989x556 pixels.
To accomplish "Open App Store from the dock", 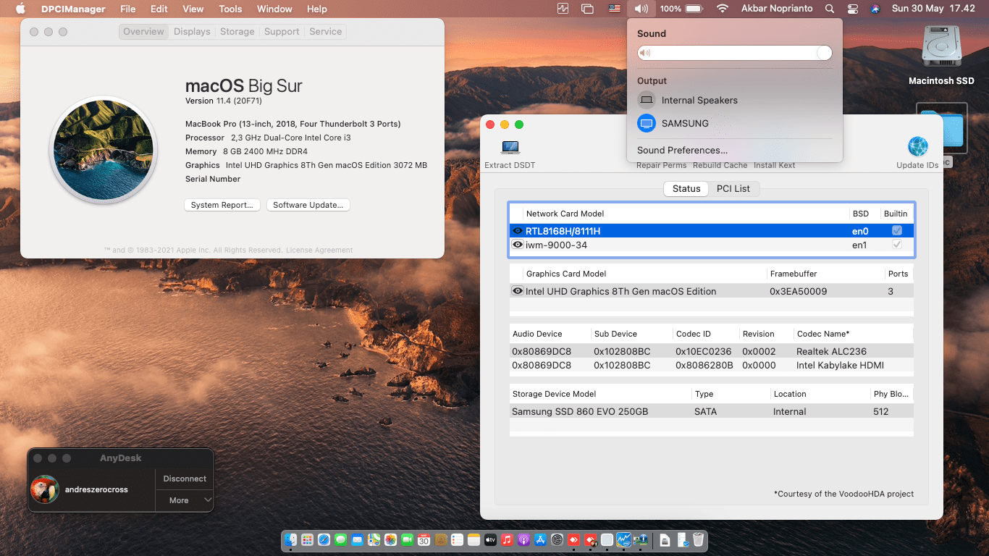I will pyautogui.click(x=540, y=540).
